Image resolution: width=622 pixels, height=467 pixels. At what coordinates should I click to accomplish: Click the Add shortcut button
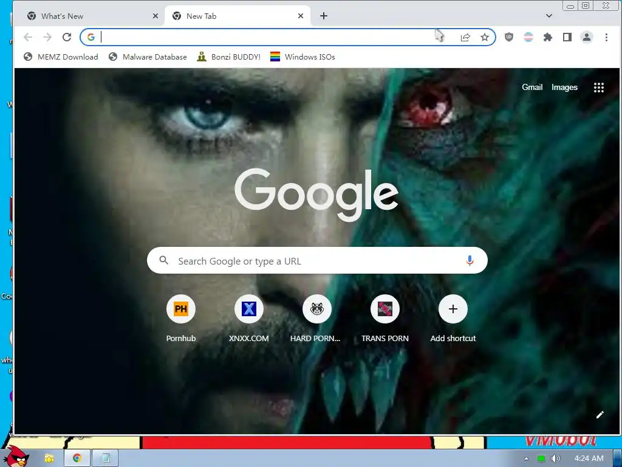[453, 319]
